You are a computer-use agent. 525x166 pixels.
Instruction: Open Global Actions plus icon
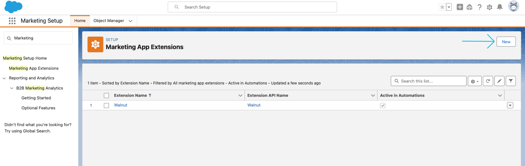460,7
